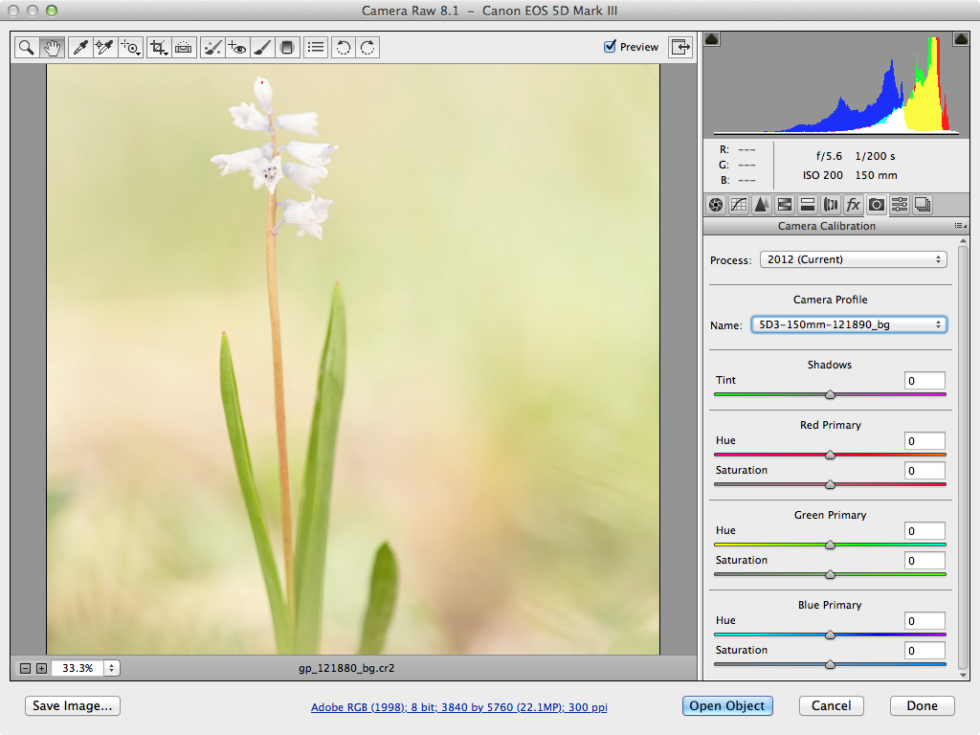Select the Red Eye Removal tool
This screenshot has height=735, width=980.
tap(237, 48)
